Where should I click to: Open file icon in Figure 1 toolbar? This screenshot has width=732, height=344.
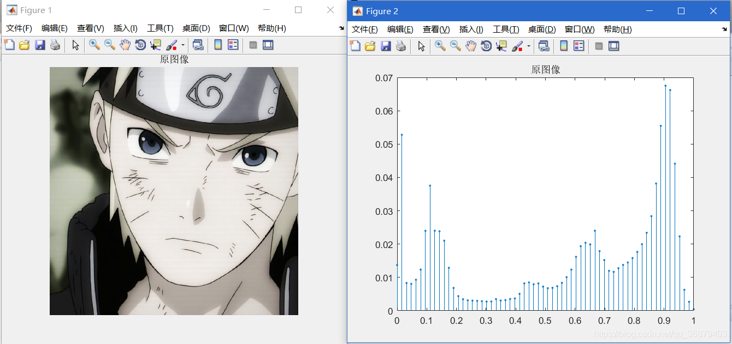click(x=24, y=45)
